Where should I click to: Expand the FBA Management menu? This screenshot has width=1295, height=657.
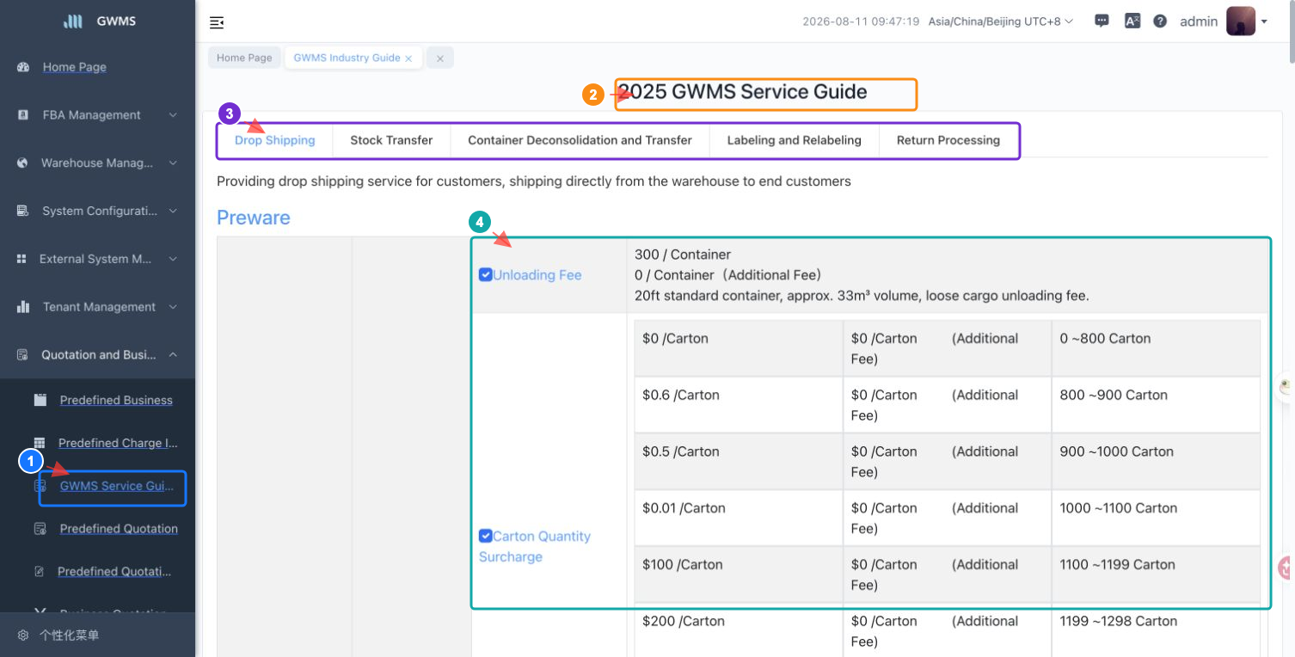173,115
